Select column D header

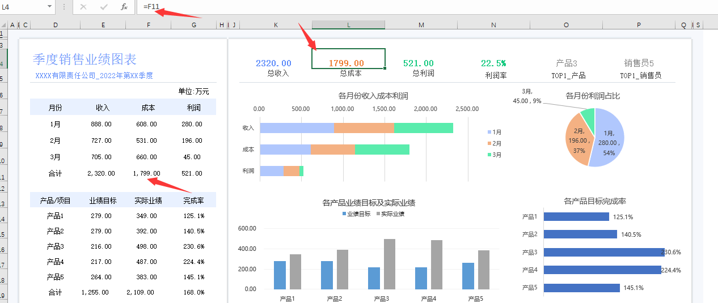pyautogui.click(x=55, y=25)
